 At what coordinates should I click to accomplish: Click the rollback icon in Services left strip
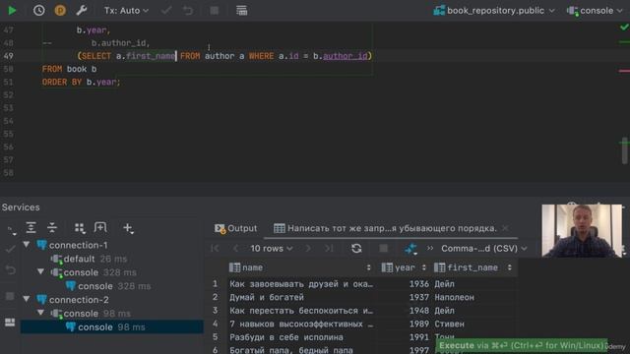click(10, 269)
